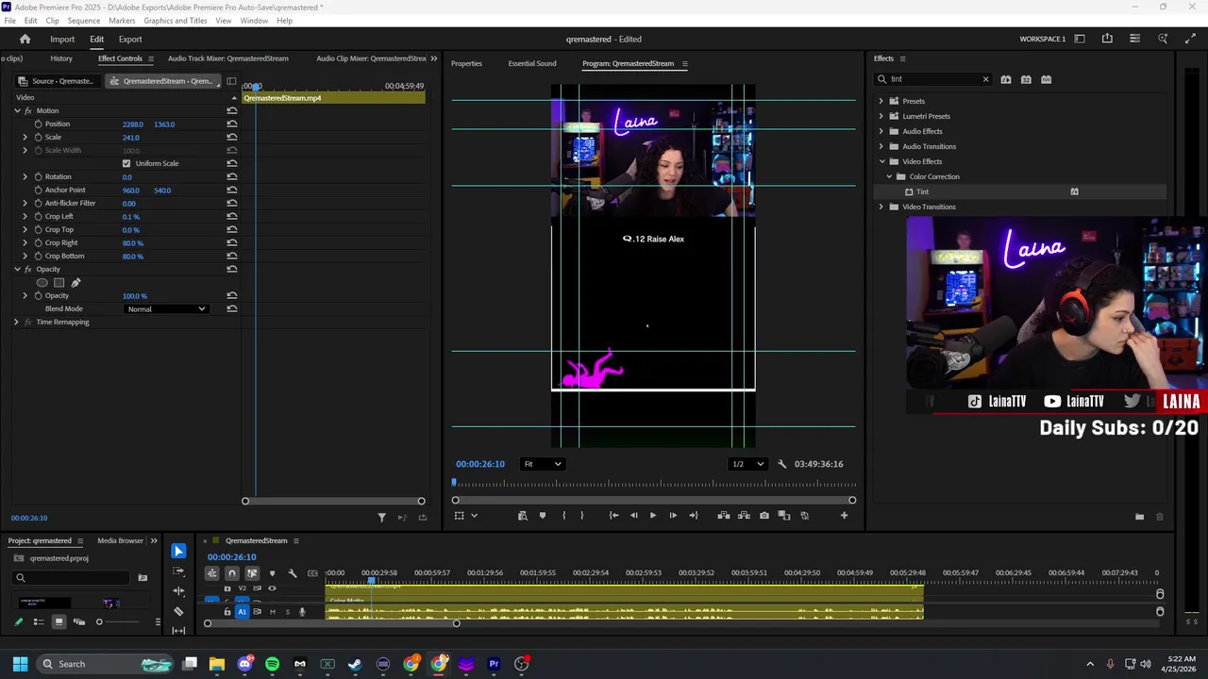
Task: Select the rectangle mask tool under Opacity
Action: coord(59,282)
